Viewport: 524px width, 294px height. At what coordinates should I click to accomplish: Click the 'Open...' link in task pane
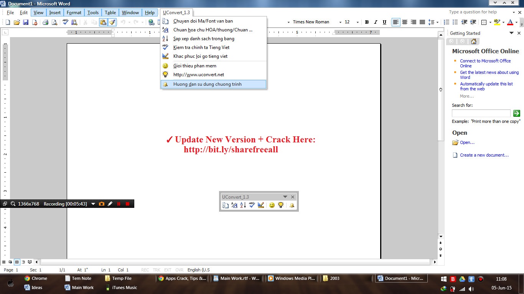[x=467, y=142]
